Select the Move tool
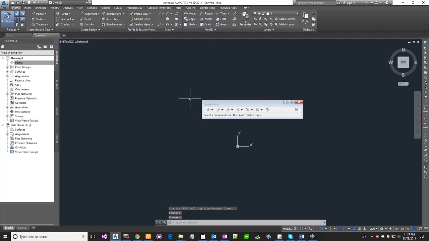This screenshot has height=241, width=429. [190, 14]
